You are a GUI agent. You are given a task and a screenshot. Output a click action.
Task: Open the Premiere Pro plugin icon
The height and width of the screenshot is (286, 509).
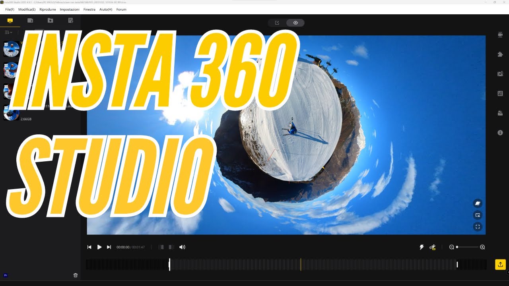point(6,275)
